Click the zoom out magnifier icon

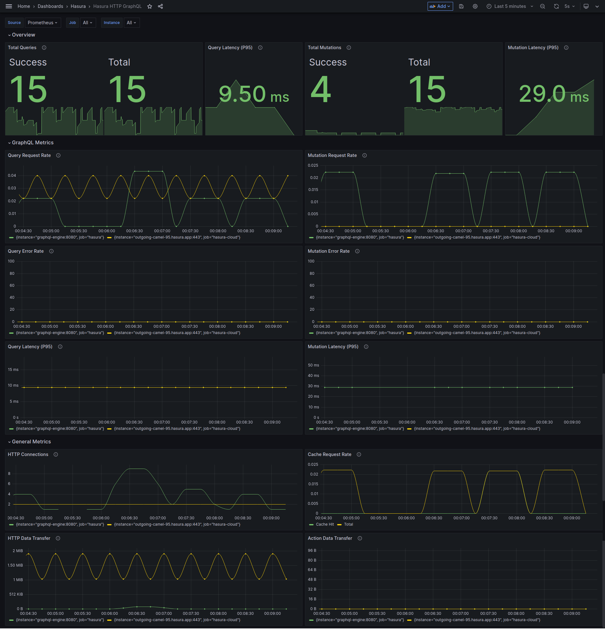pyautogui.click(x=542, y=6)
